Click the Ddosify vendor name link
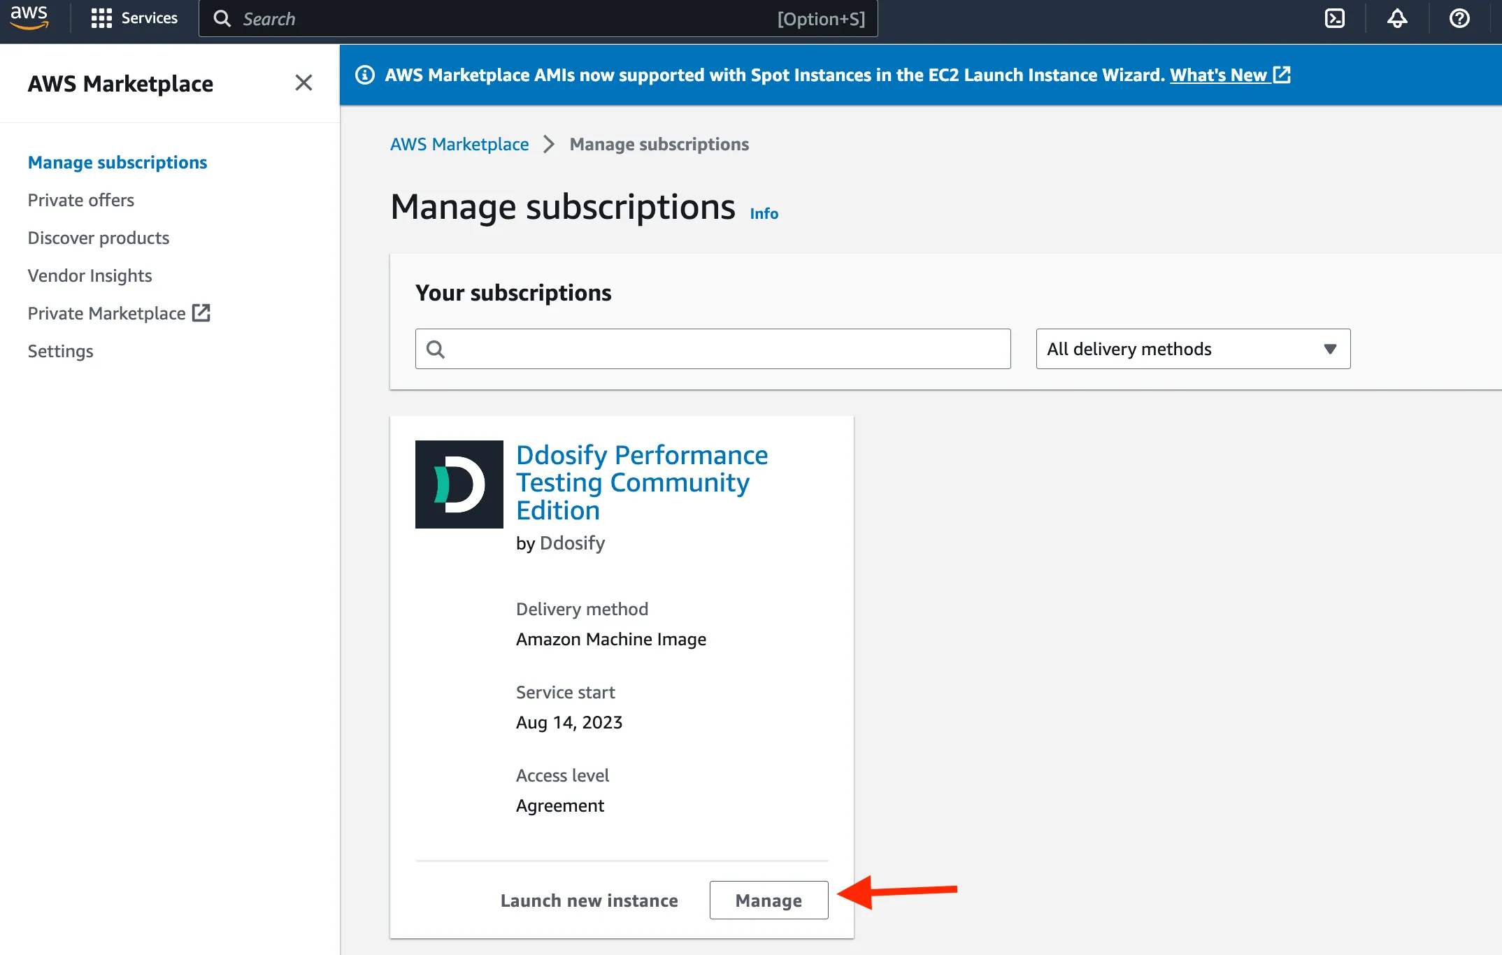The width and height of the screenshot is (1502, 955). [572, 543]
